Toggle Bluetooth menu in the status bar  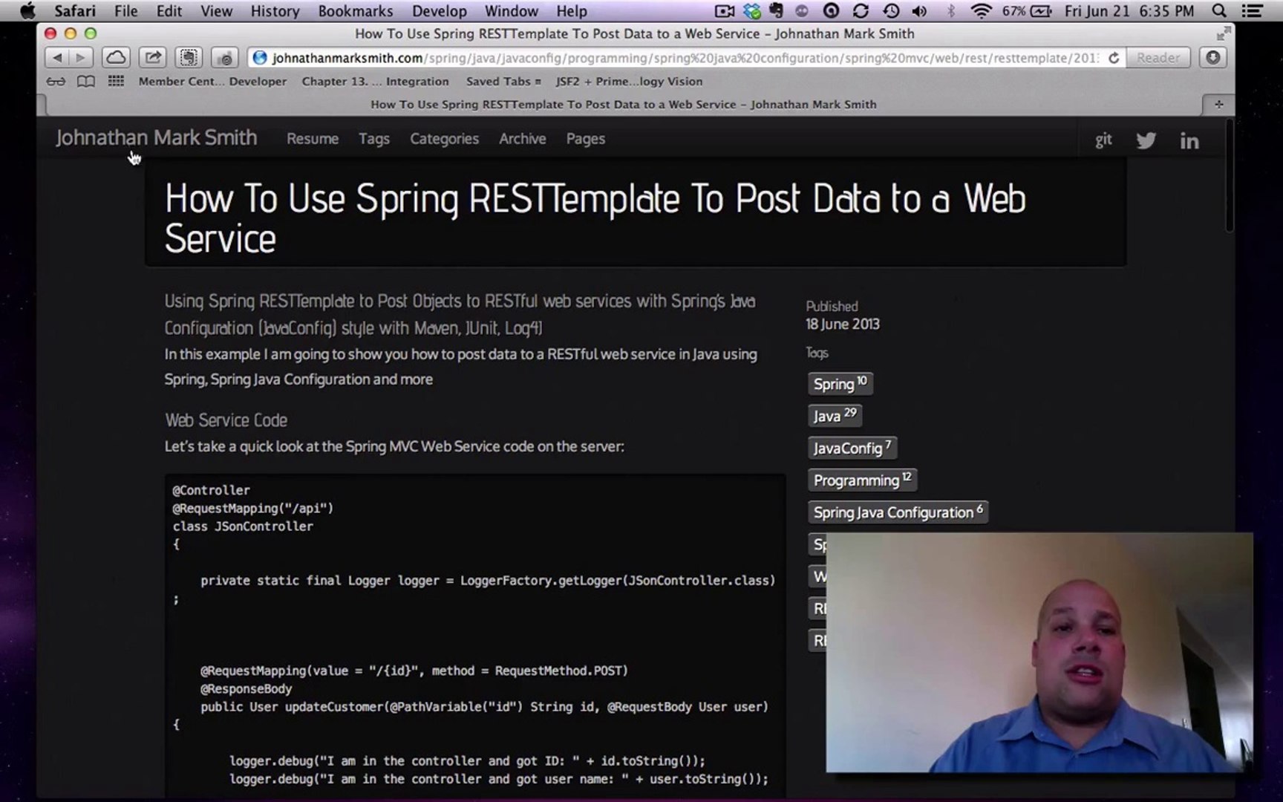[x=951, y=11]
